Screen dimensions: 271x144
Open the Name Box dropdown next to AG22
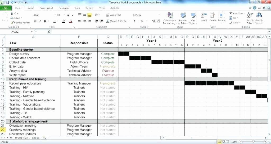32,32
